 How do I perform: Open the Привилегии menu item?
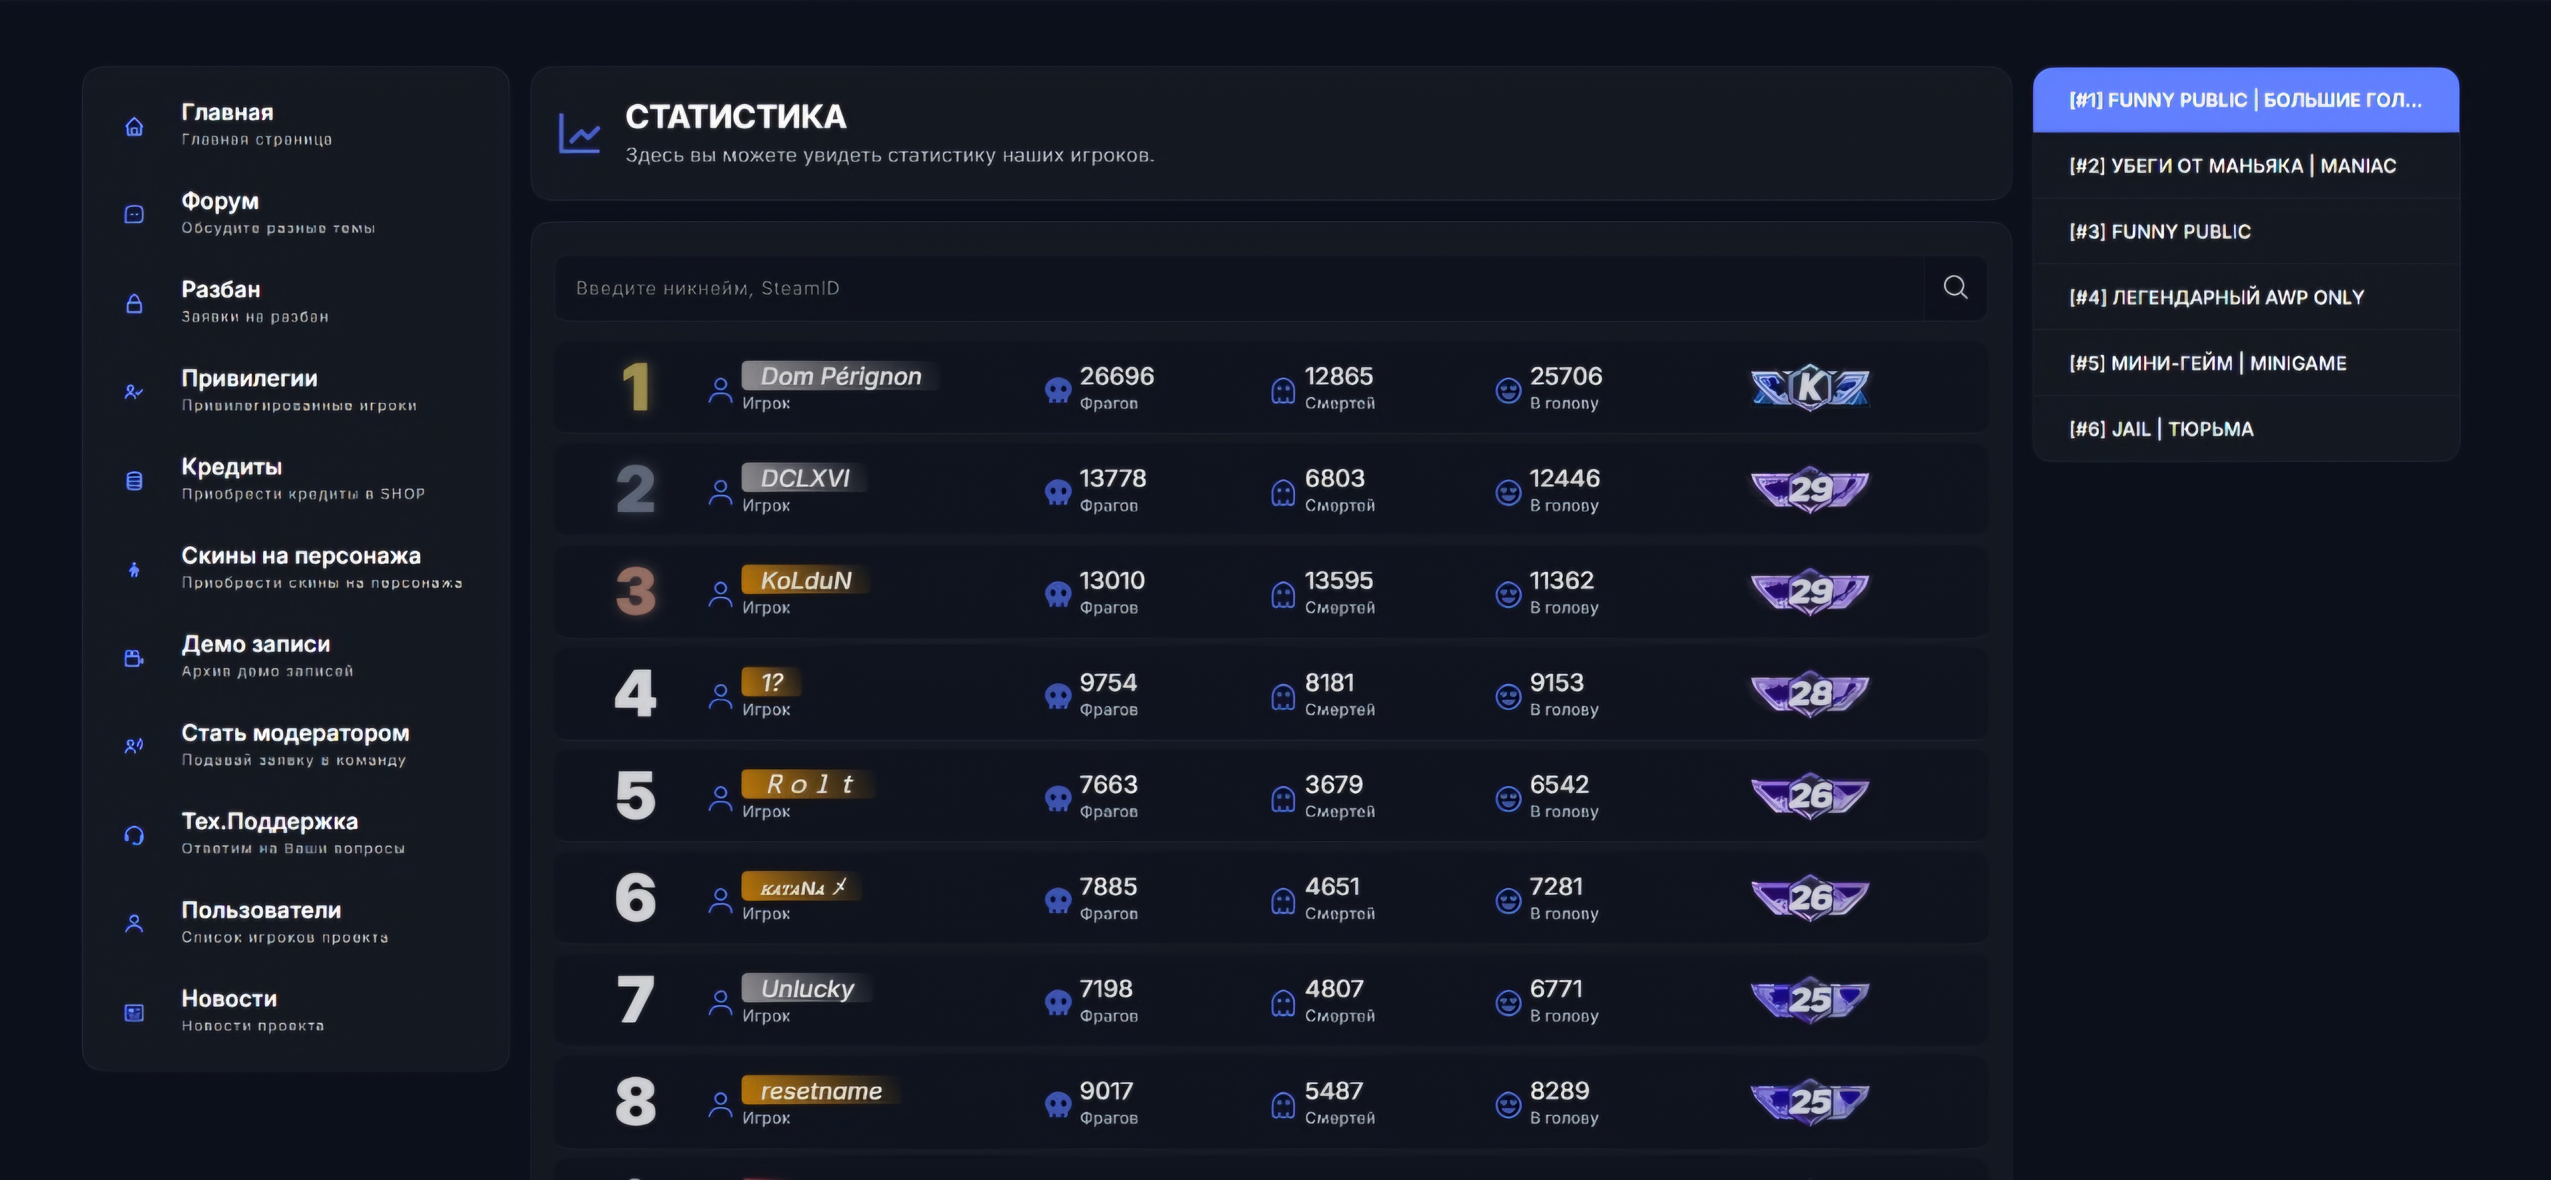[250, 379]
